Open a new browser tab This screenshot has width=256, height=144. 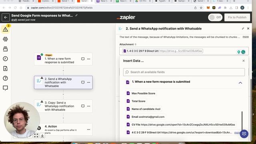[234, 1]
